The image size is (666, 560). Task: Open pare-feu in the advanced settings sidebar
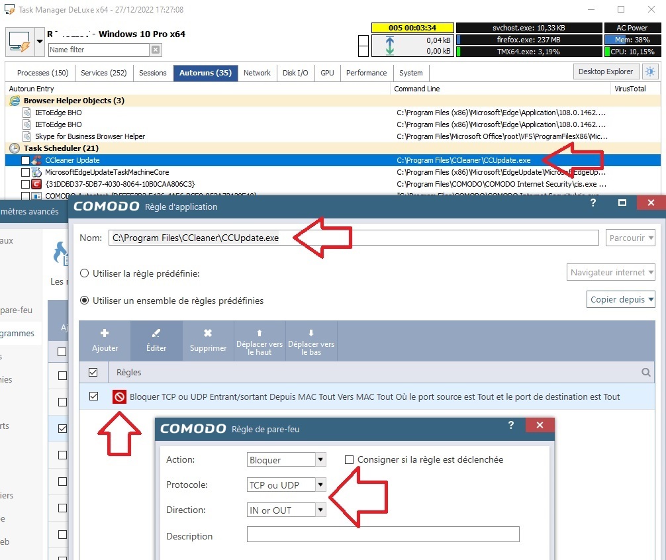tap(17, 310)
